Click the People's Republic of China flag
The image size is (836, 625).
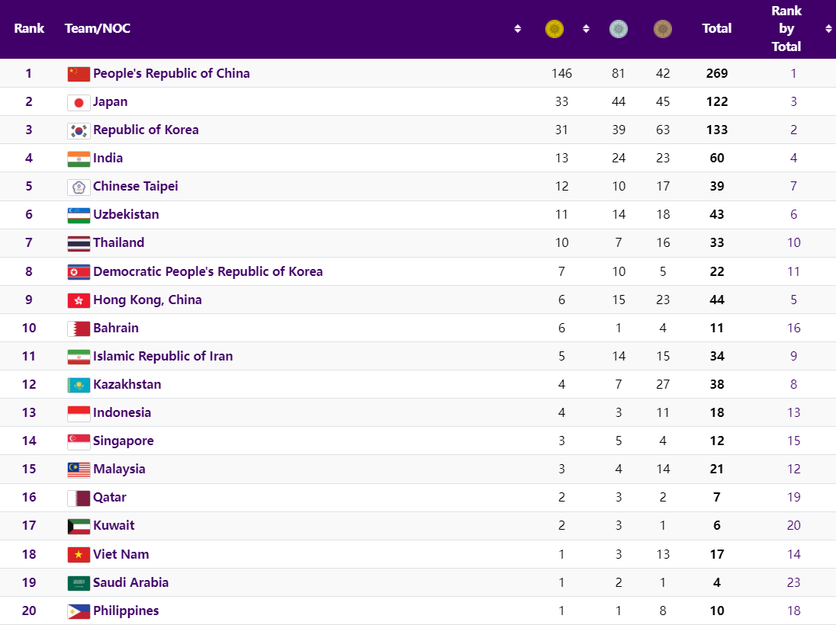pos(79,74)
